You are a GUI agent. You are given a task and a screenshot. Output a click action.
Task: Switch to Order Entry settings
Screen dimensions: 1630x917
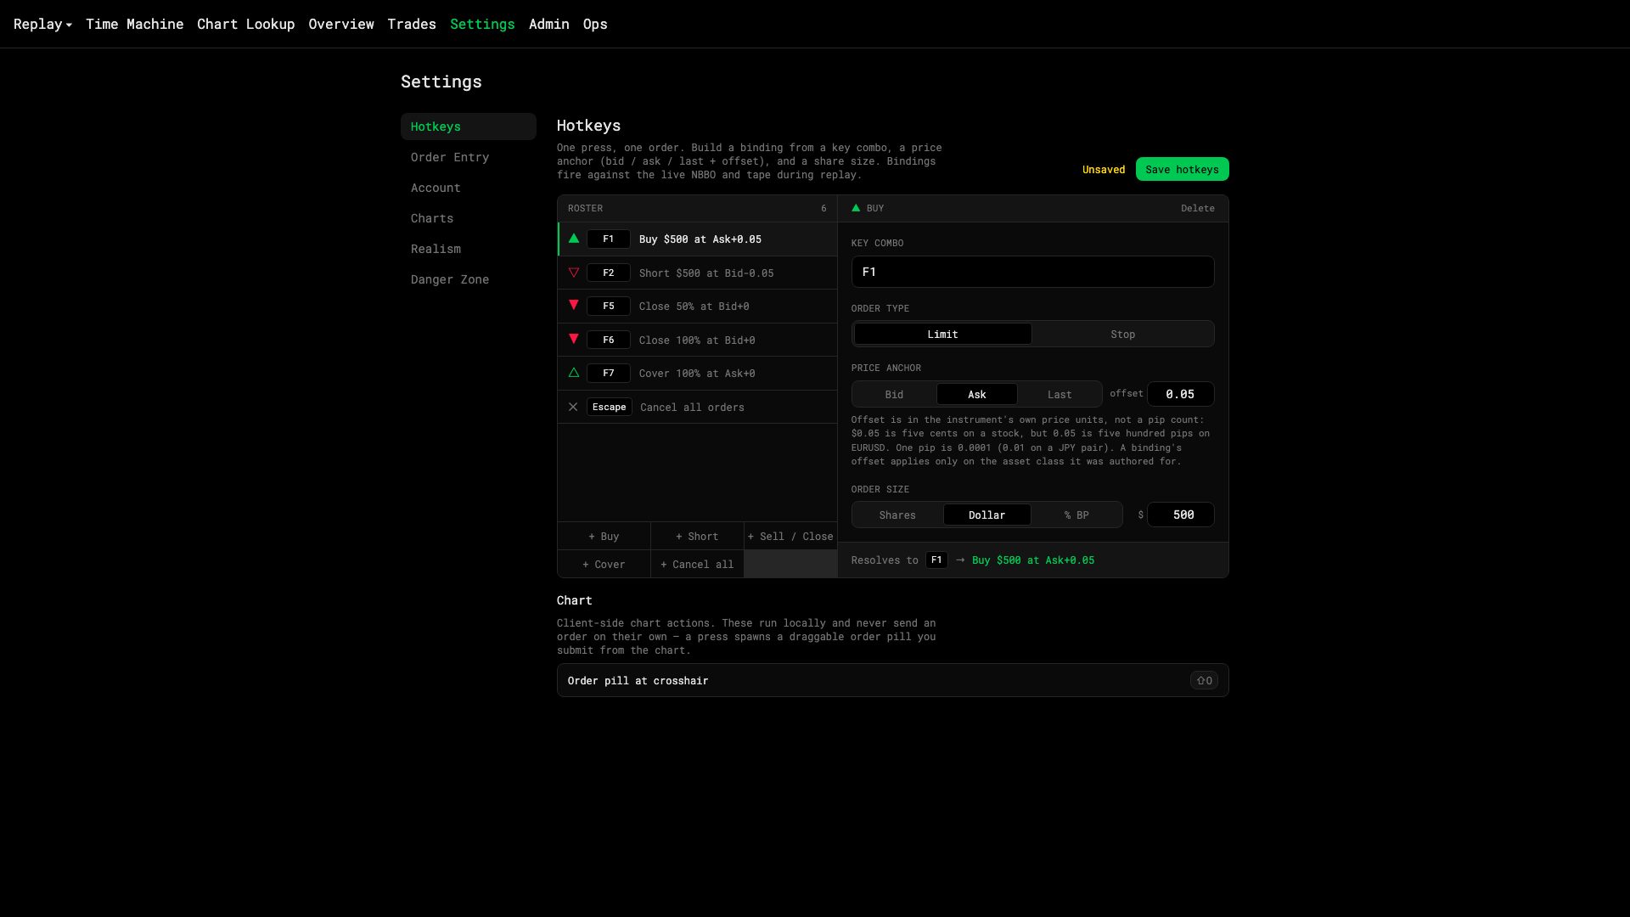(469, 157)
